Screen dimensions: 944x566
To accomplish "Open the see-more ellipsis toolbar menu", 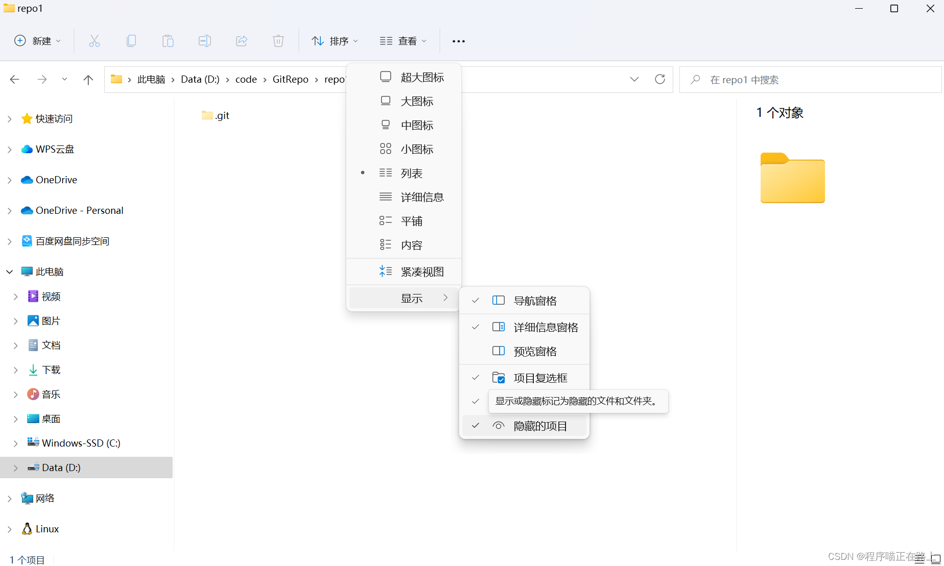I will pyautogui.click(x=458, y=41).
